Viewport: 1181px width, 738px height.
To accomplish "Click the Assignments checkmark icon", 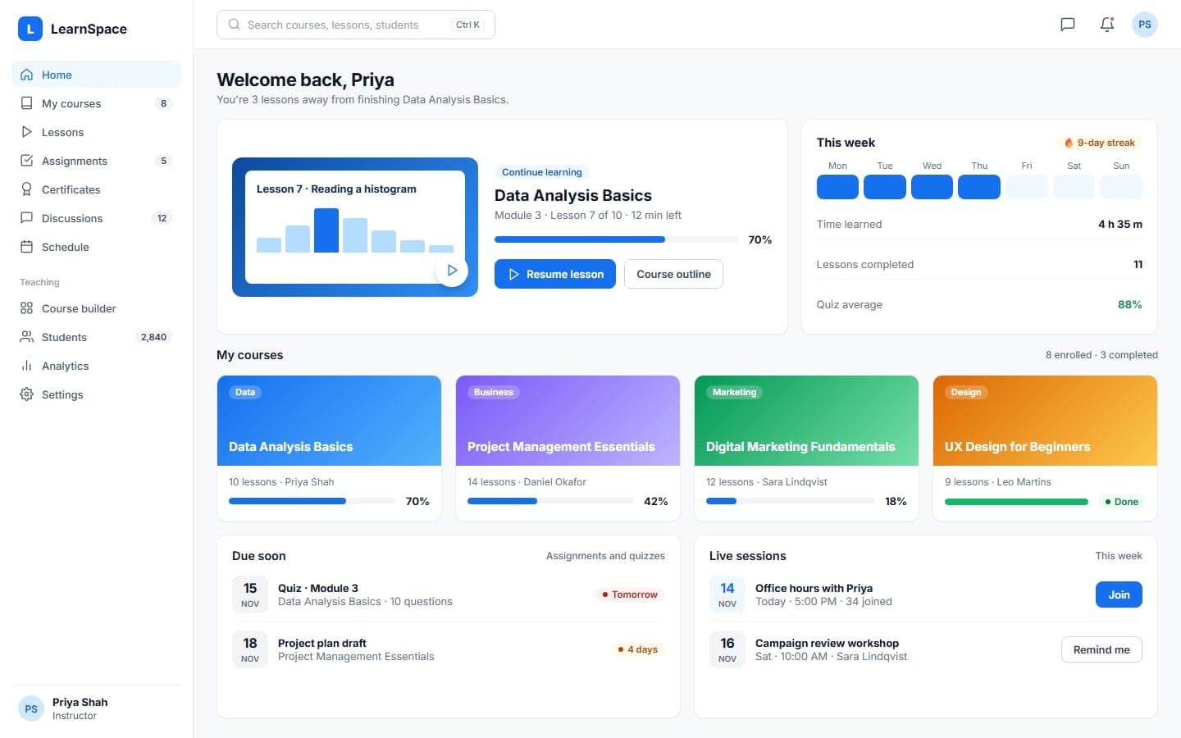I will (x=27, y=161).
